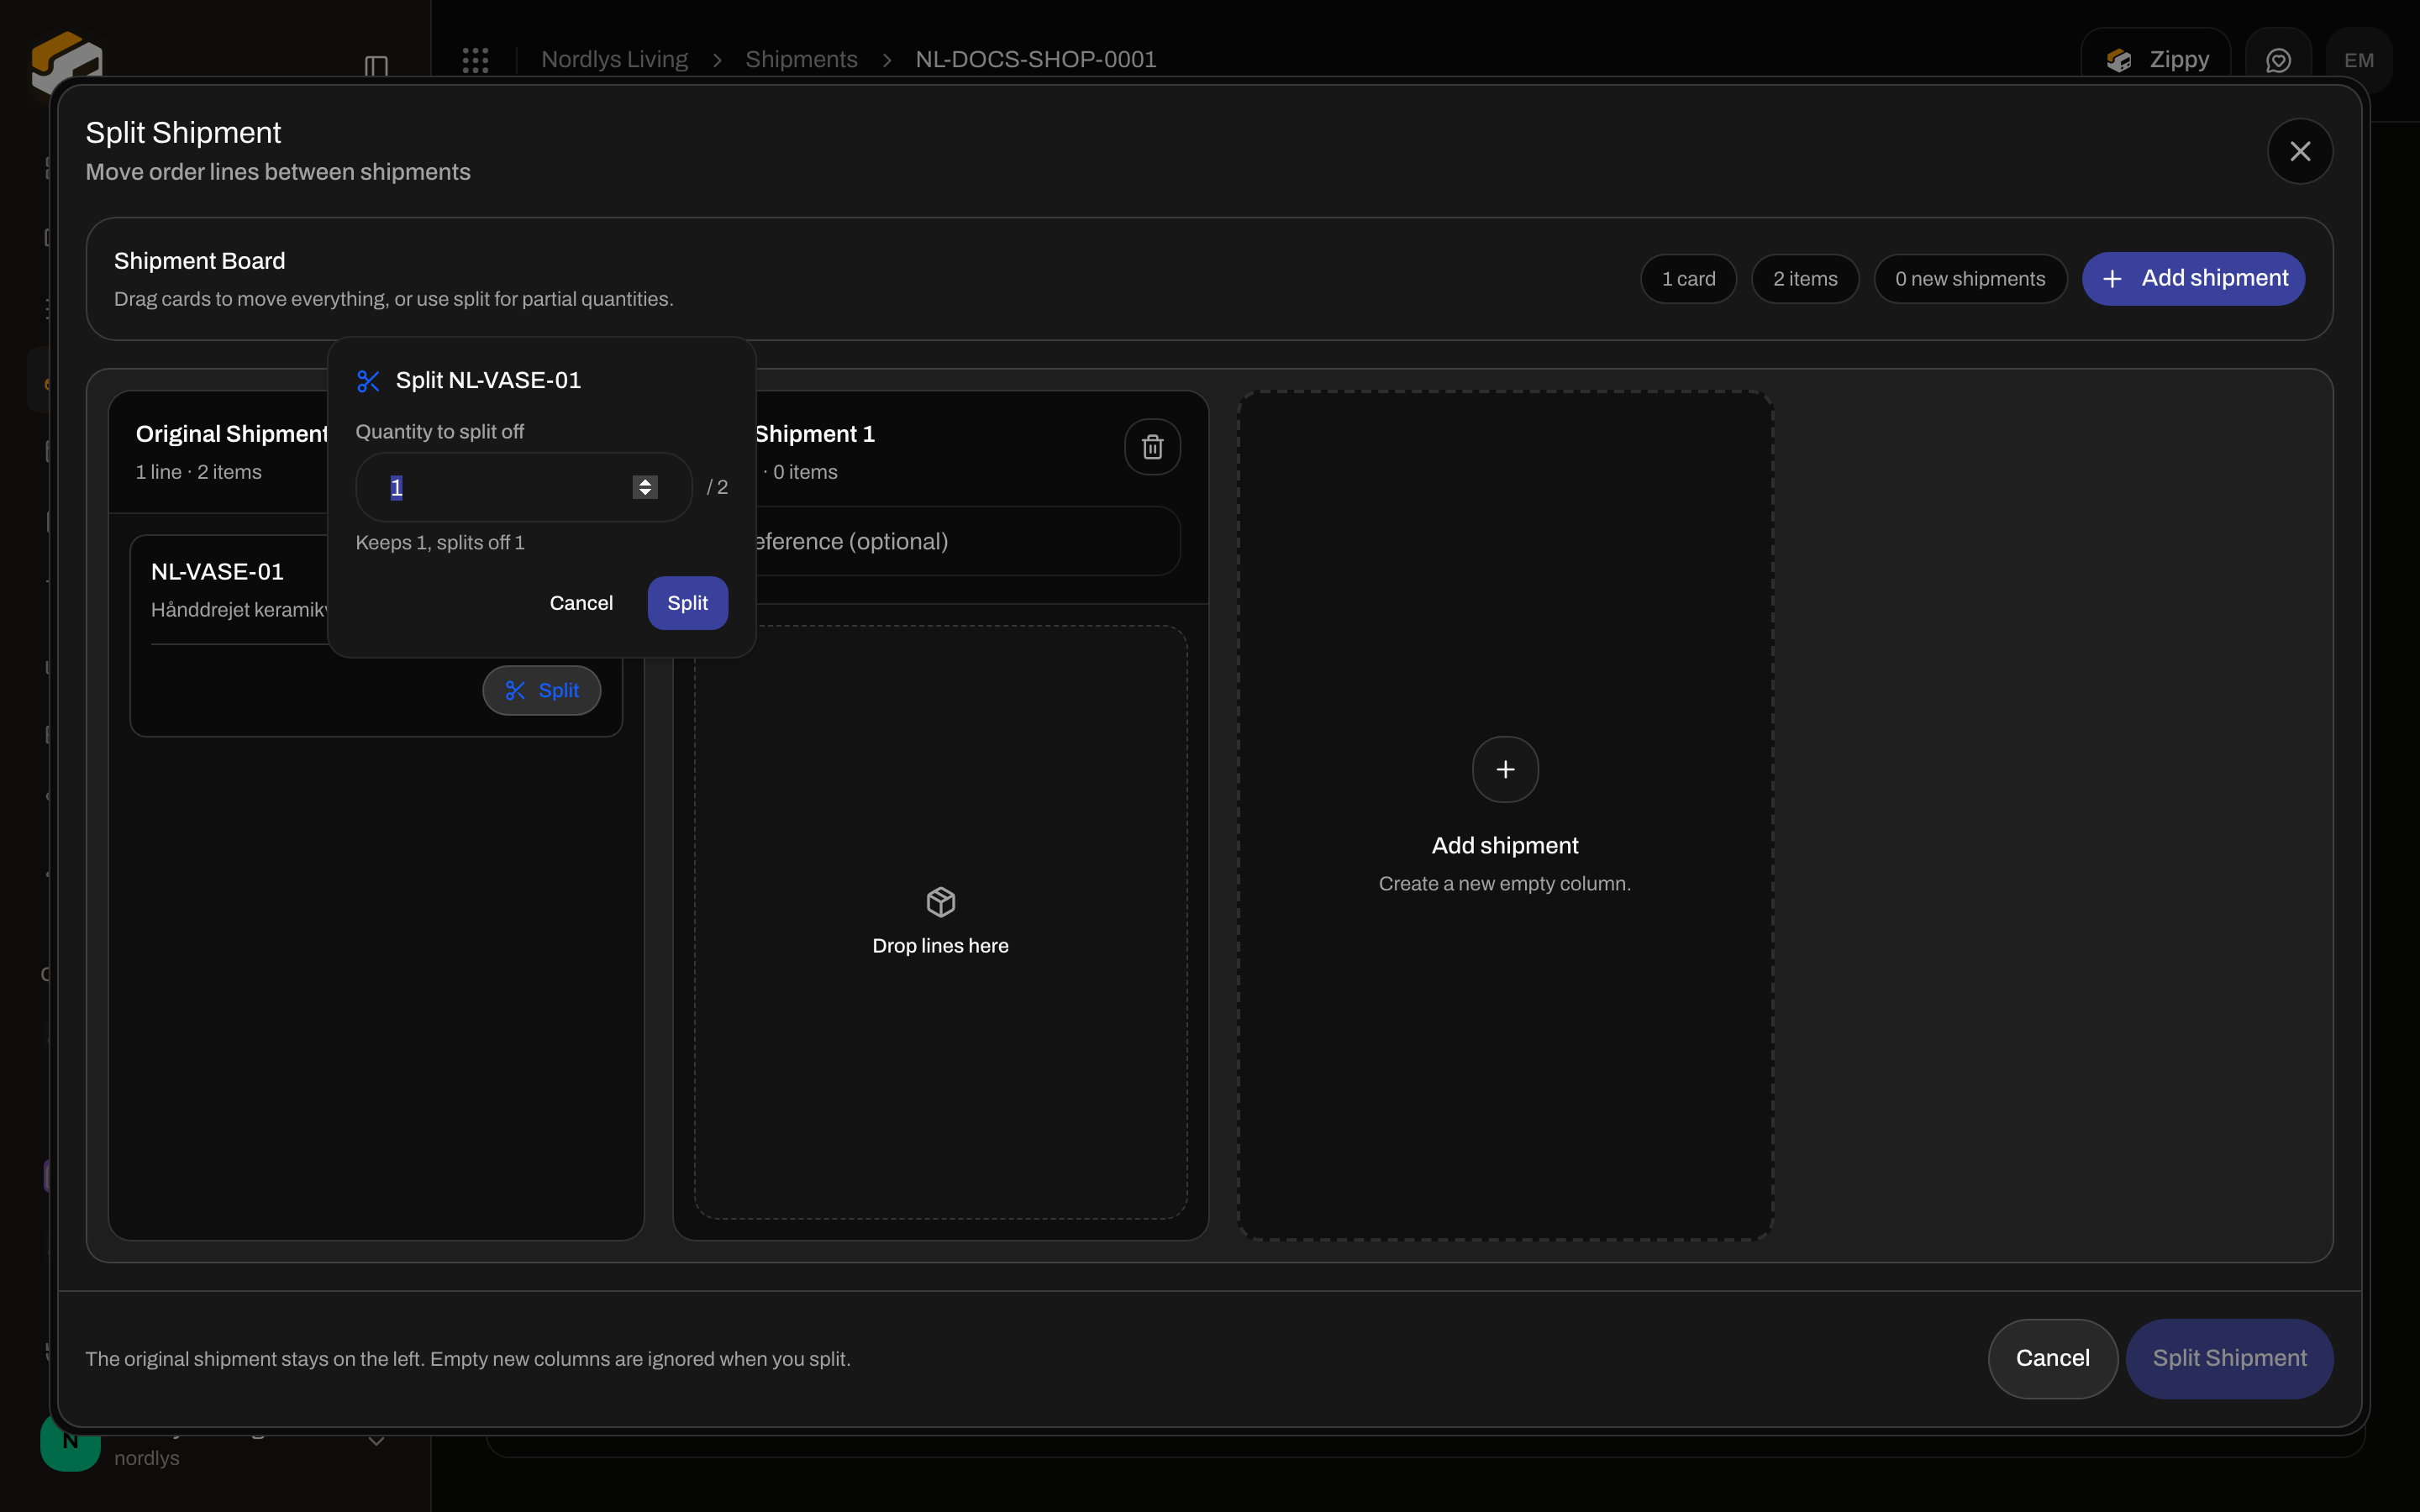Screen dimensions: 2420x1512
Task: Decrease the split quantity with the down arrow
Action: 645,493
